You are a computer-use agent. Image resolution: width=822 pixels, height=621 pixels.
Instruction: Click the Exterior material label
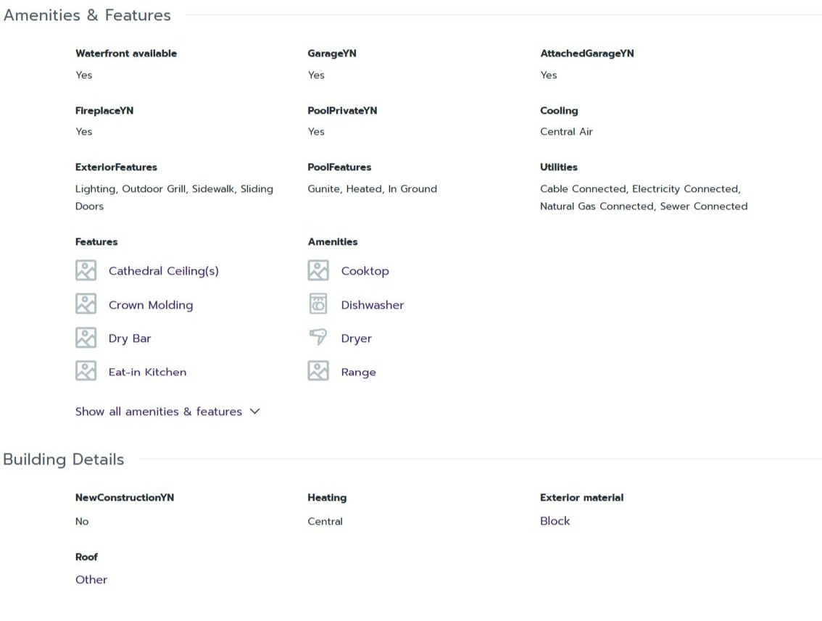pos(582,498)
